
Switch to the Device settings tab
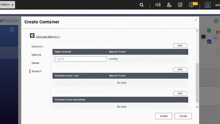pyautogui.click(x=35, y=63)
